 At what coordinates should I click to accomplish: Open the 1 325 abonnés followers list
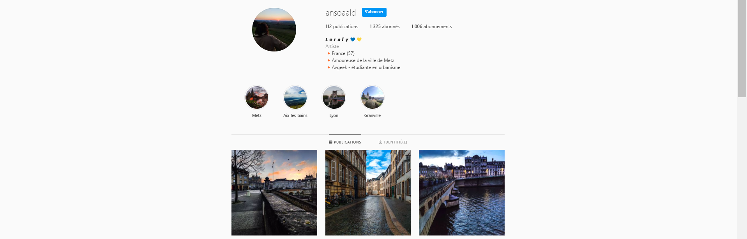(x=385, y=27)
